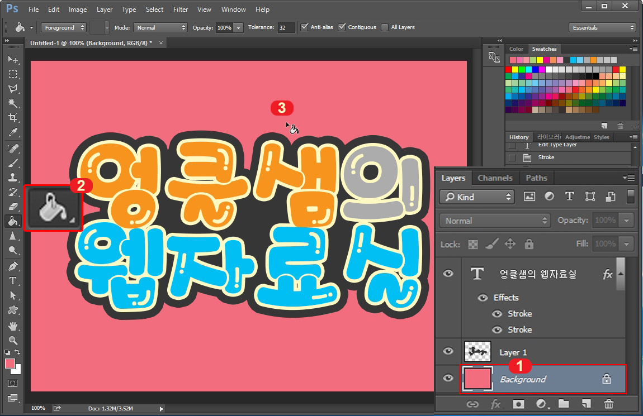Image resolution: width=643 pixels, height=416 pixels.
Task: Open the Window menu
Action: click(233, 9)
